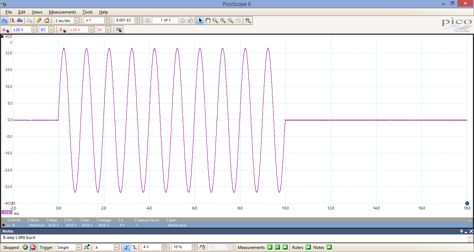
Task: Click the waveform buffer '1 of 1' field
Action: point(166,20)
